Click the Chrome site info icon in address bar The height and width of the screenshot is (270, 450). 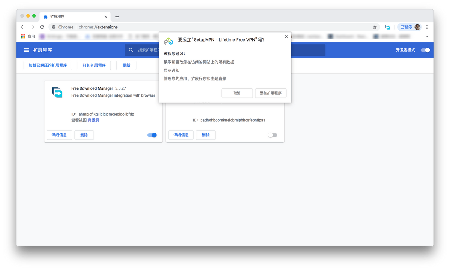tap(54, 27)
